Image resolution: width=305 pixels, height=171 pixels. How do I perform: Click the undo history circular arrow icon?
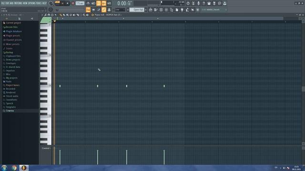188,3
